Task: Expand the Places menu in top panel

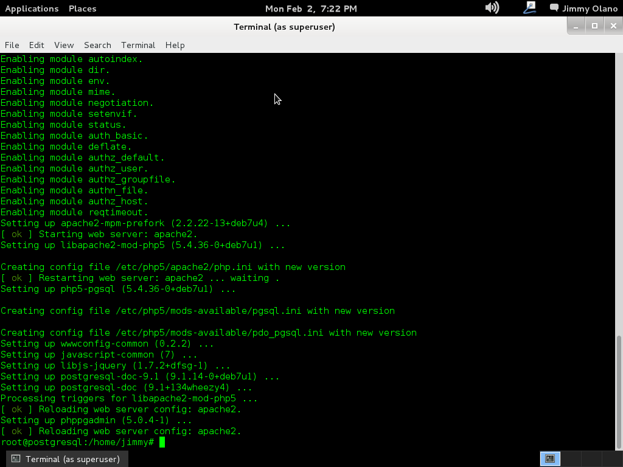Action: [x=82, y=9]
